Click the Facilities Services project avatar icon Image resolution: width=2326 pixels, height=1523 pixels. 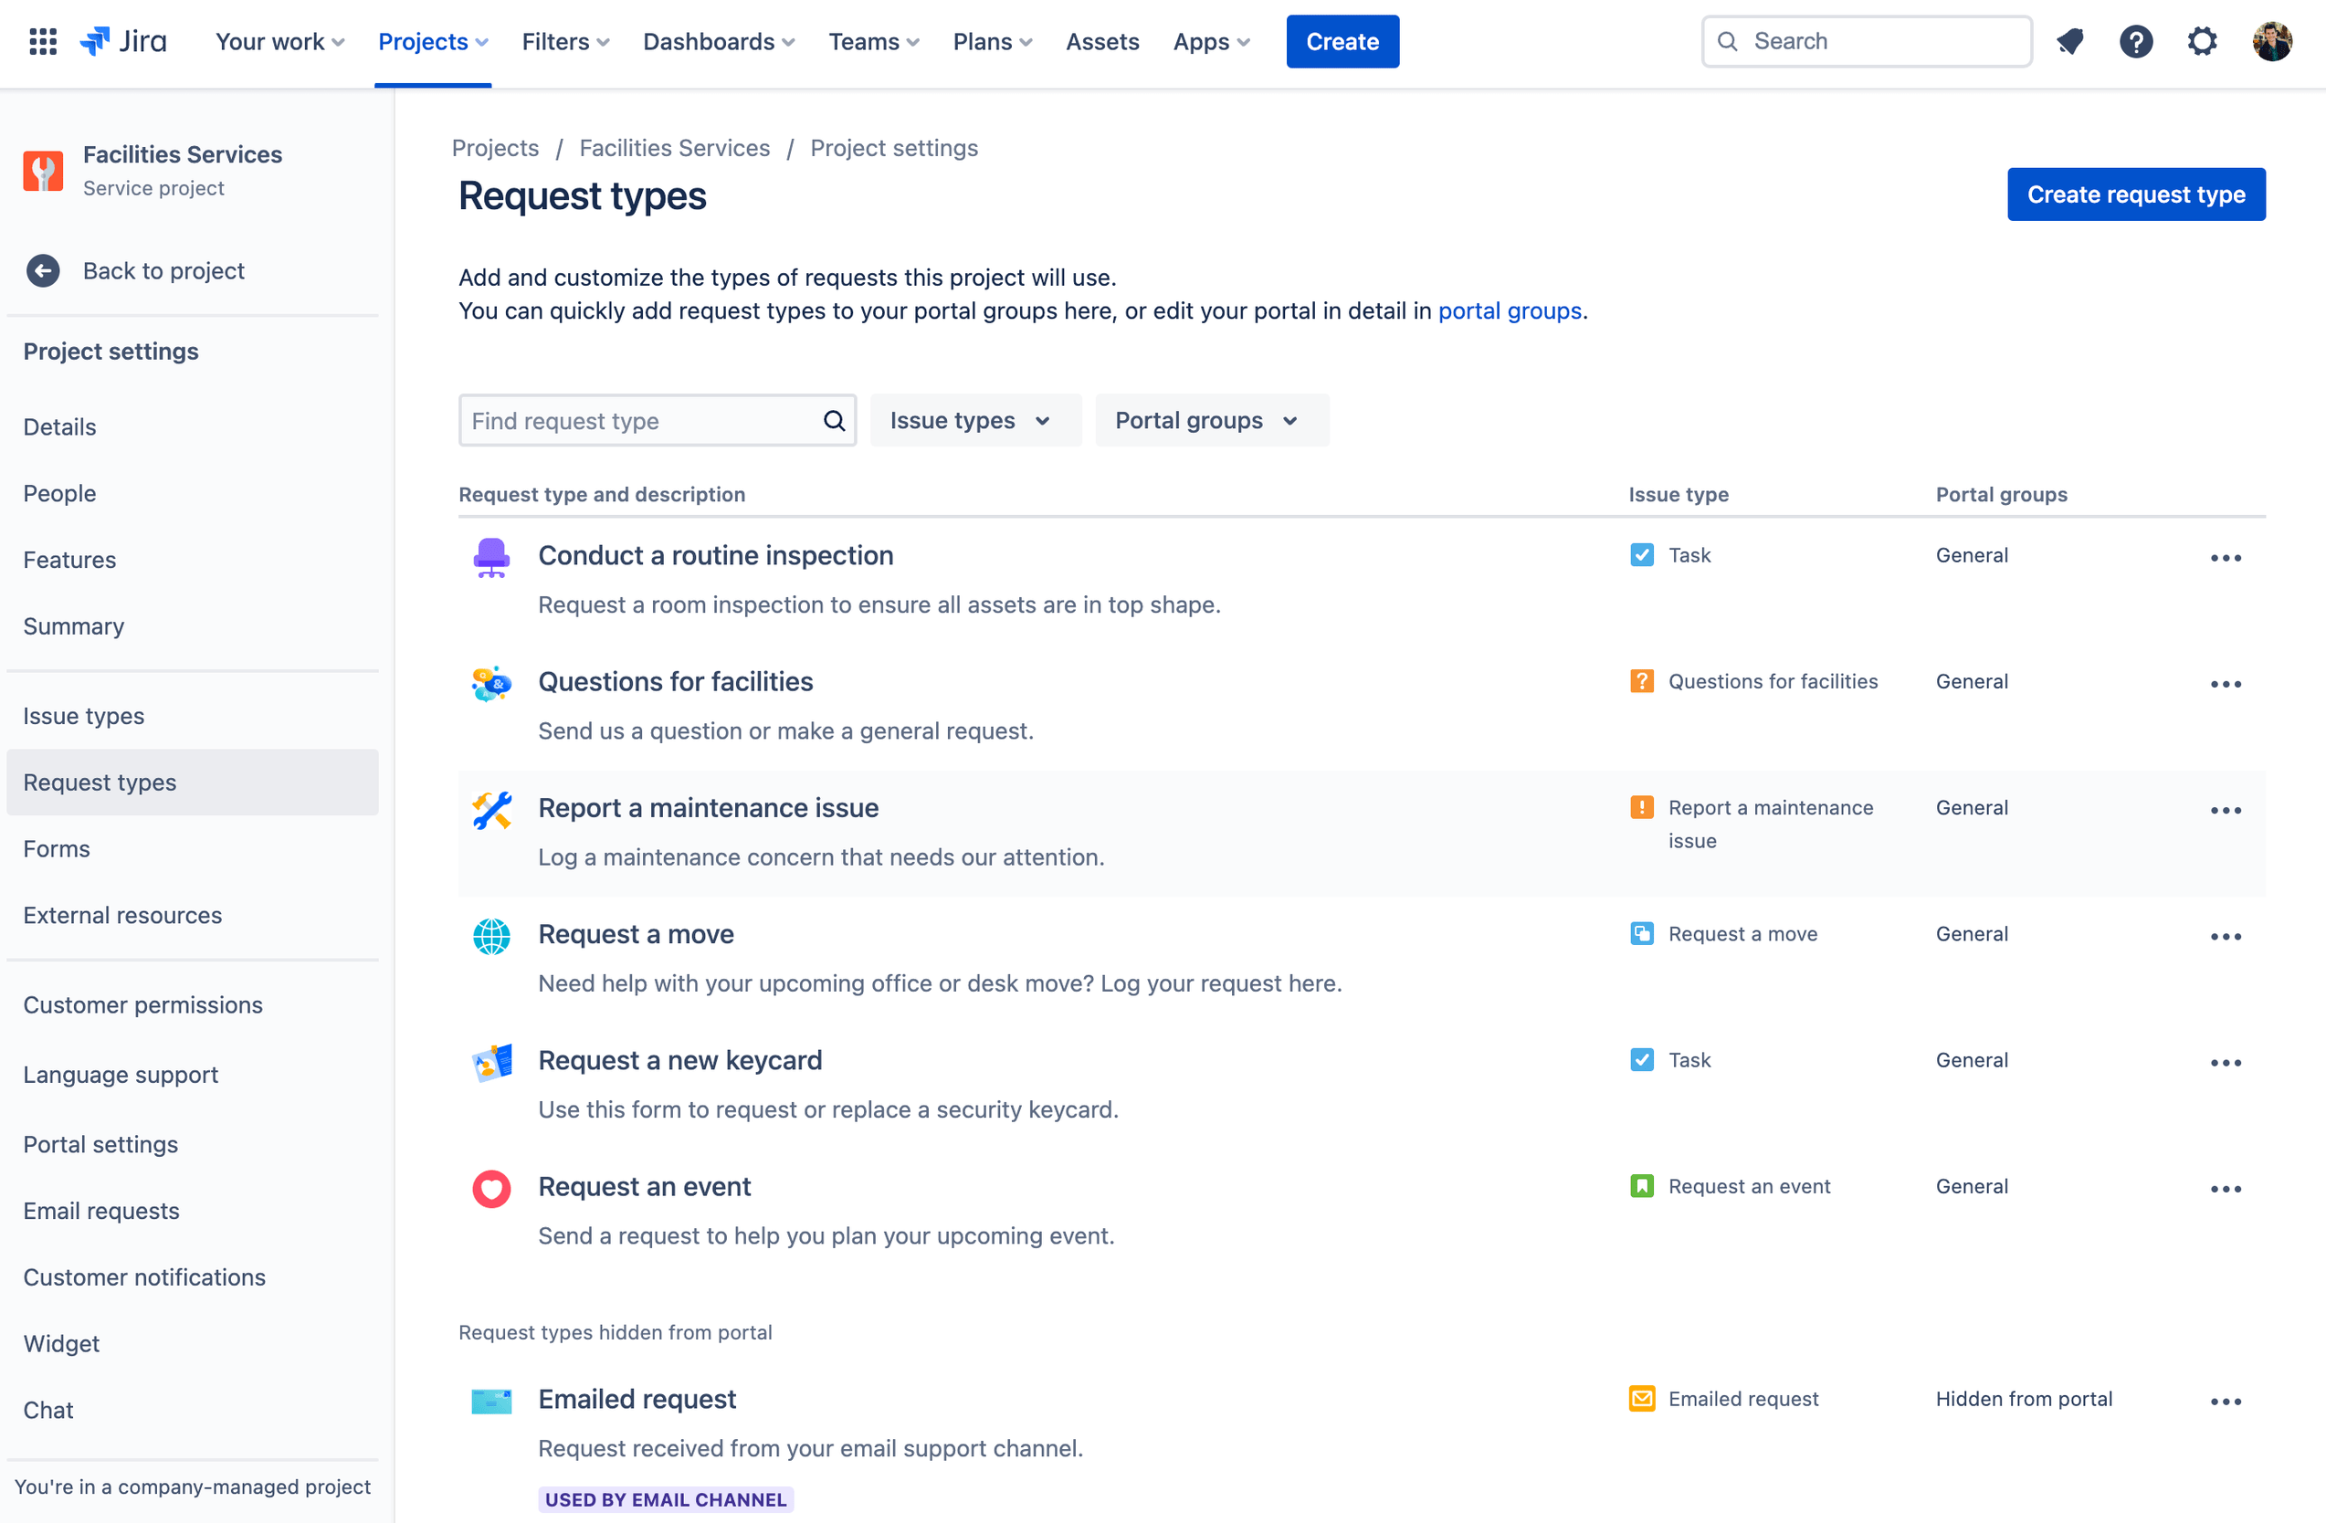(43, 168)
